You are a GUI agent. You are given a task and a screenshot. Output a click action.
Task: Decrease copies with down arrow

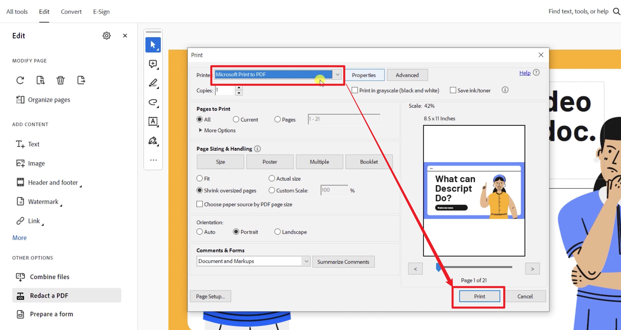tap(239, 93)
